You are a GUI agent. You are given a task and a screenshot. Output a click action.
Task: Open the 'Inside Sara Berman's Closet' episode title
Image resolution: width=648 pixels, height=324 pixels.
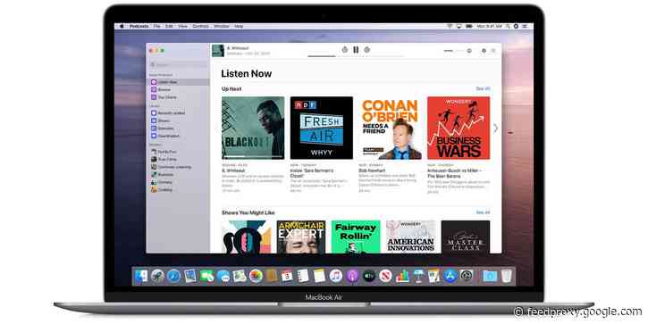tap(312, 173)
